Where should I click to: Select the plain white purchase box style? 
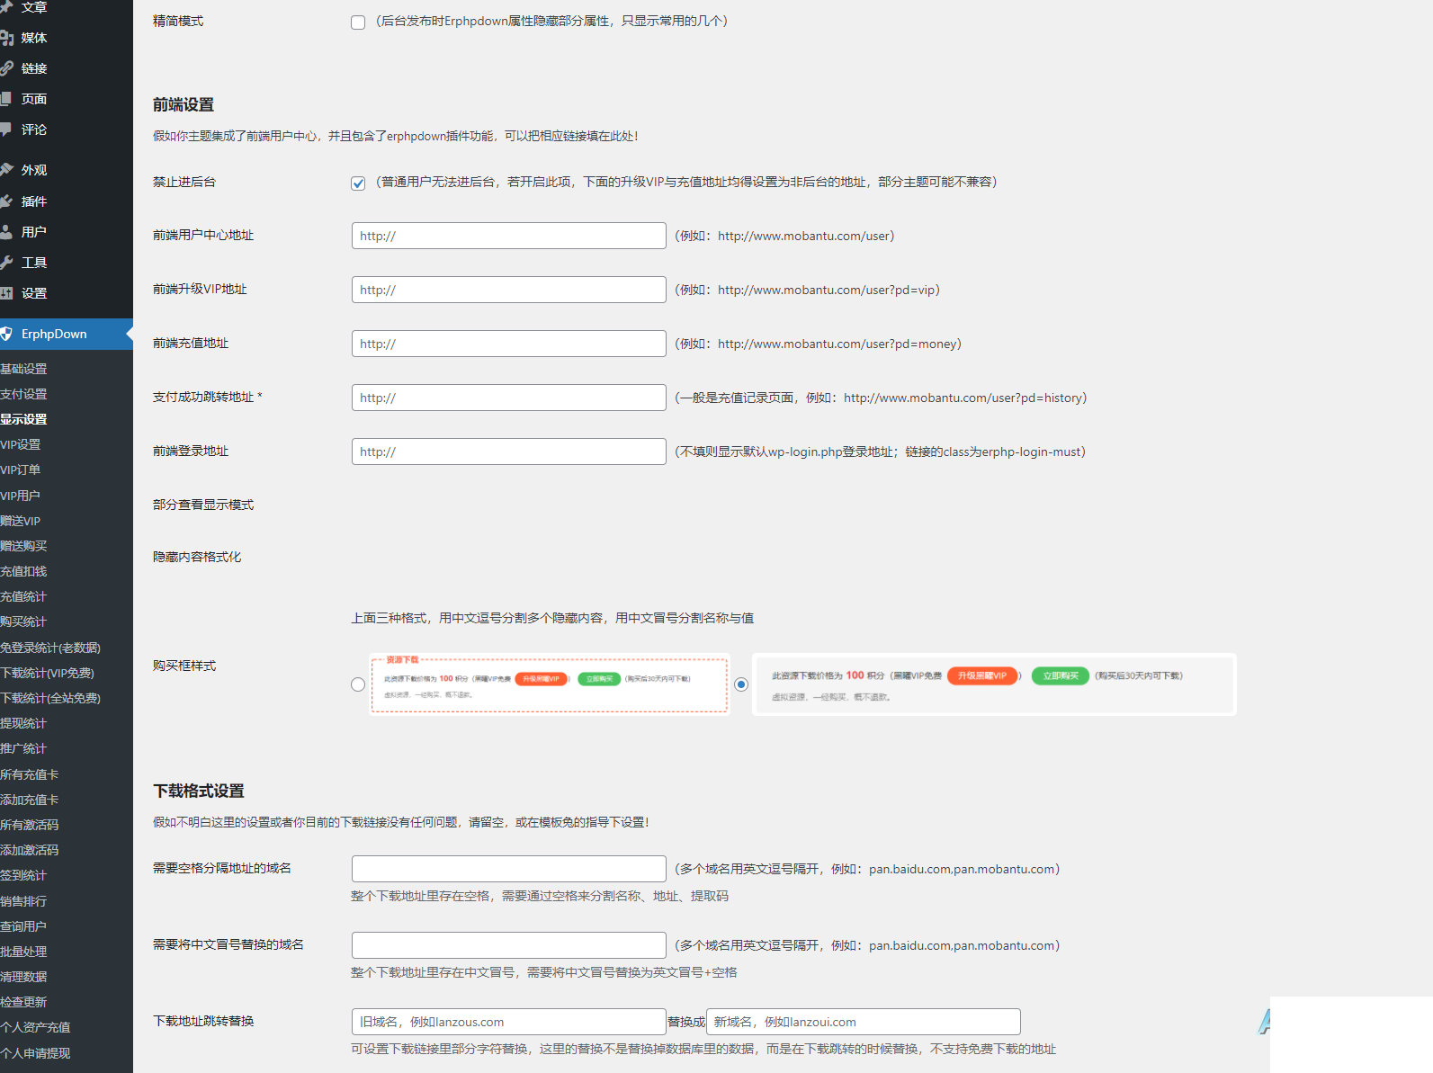[x=741, y=684]
